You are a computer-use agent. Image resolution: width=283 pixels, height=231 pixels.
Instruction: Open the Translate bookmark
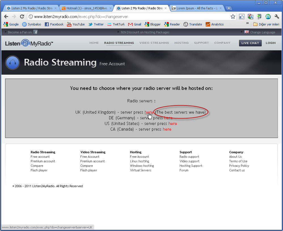(x=193, y=24)
